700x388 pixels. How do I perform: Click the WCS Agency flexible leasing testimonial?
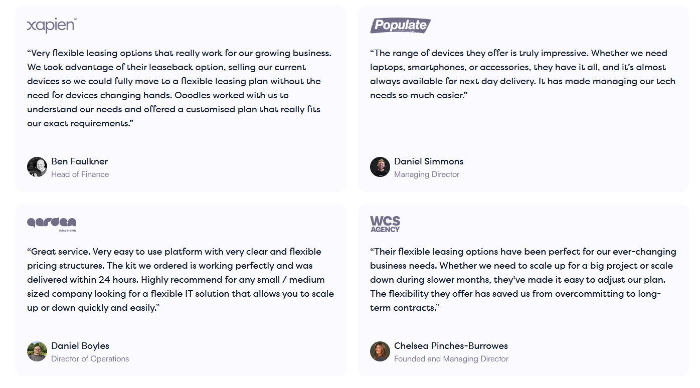pyautogui.click(x=523, y=280)
